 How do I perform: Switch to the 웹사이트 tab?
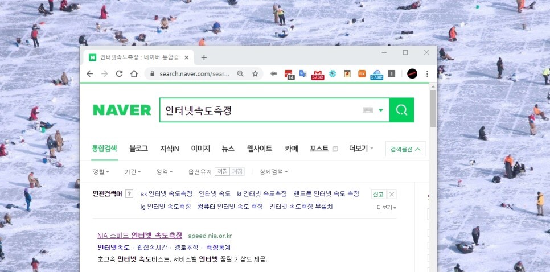(x=260, y=149)
